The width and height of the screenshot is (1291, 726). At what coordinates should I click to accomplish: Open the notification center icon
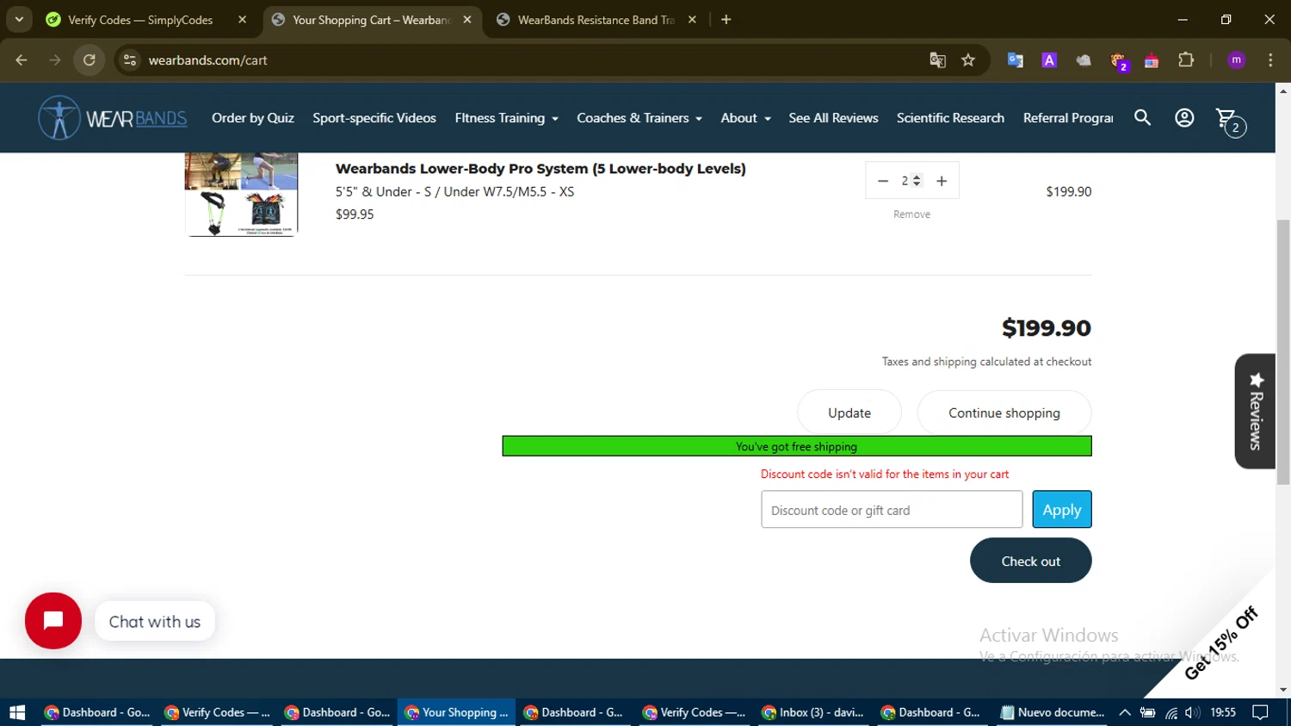click(1260, 712)
